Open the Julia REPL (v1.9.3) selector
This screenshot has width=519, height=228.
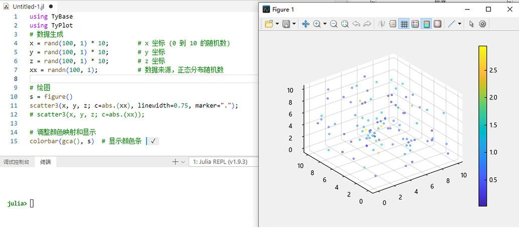coord(223,162)
